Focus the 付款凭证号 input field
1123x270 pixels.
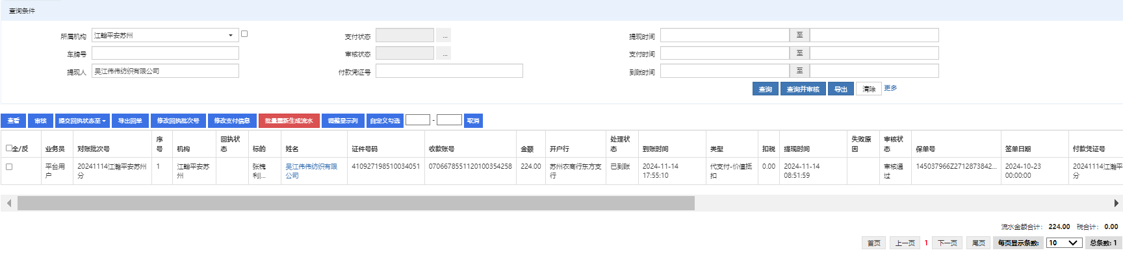tap(449, 71)
